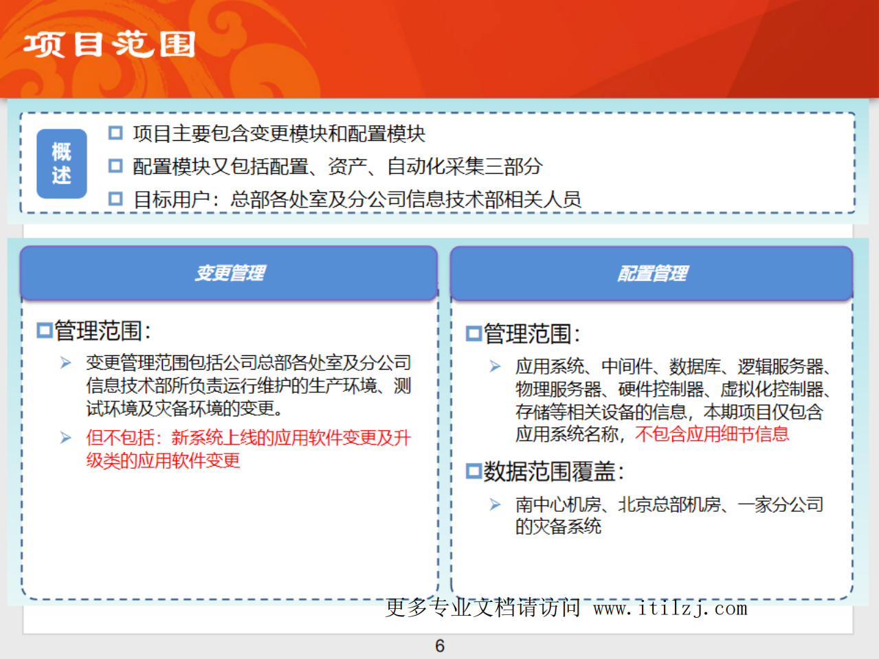Select the 项目范围 slide title
The width and height of the screenshot is (879, 659).
pyautogui.click(x=110, y=43)
